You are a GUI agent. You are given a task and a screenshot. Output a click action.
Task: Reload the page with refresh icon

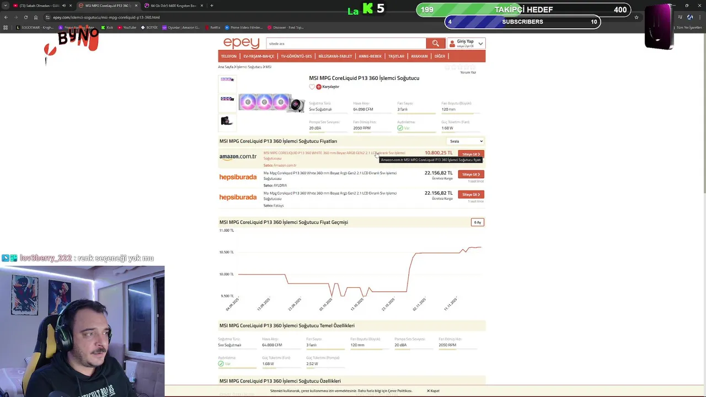click(25, 17)
